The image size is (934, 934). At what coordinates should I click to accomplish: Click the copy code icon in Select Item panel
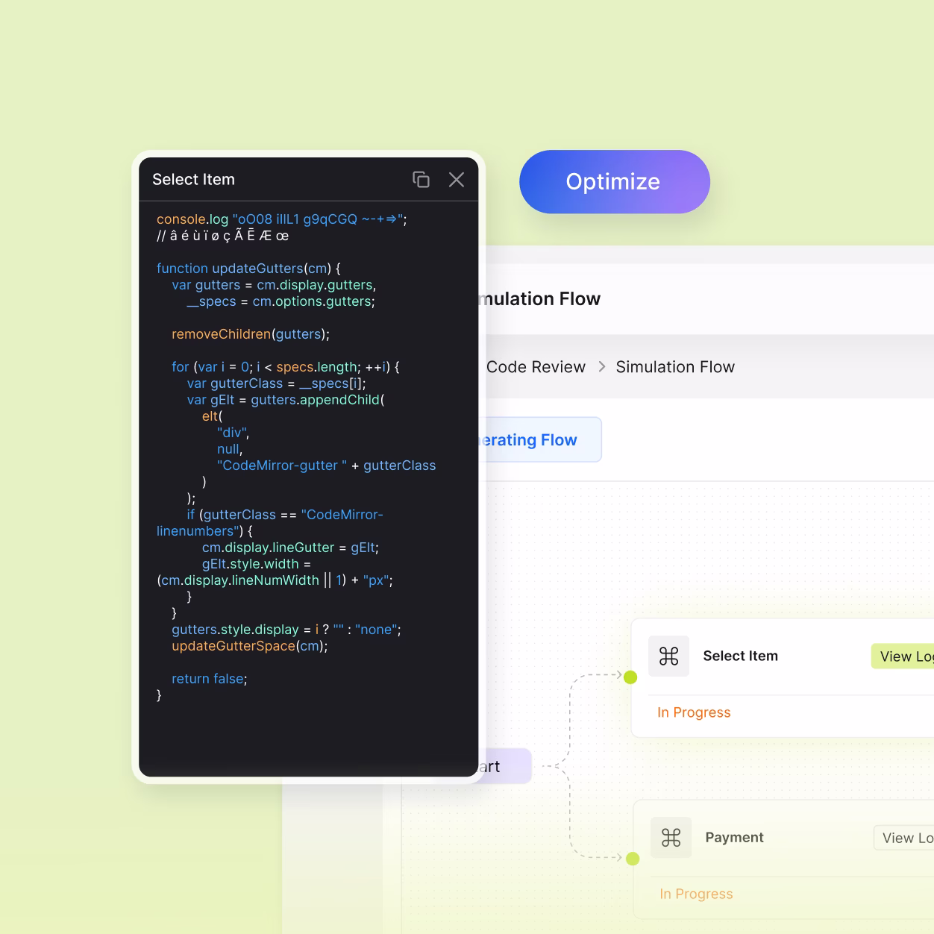[x=421, y=180]
